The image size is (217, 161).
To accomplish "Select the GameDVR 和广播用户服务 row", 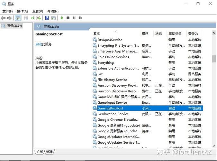I will click(x=148, y=97).
